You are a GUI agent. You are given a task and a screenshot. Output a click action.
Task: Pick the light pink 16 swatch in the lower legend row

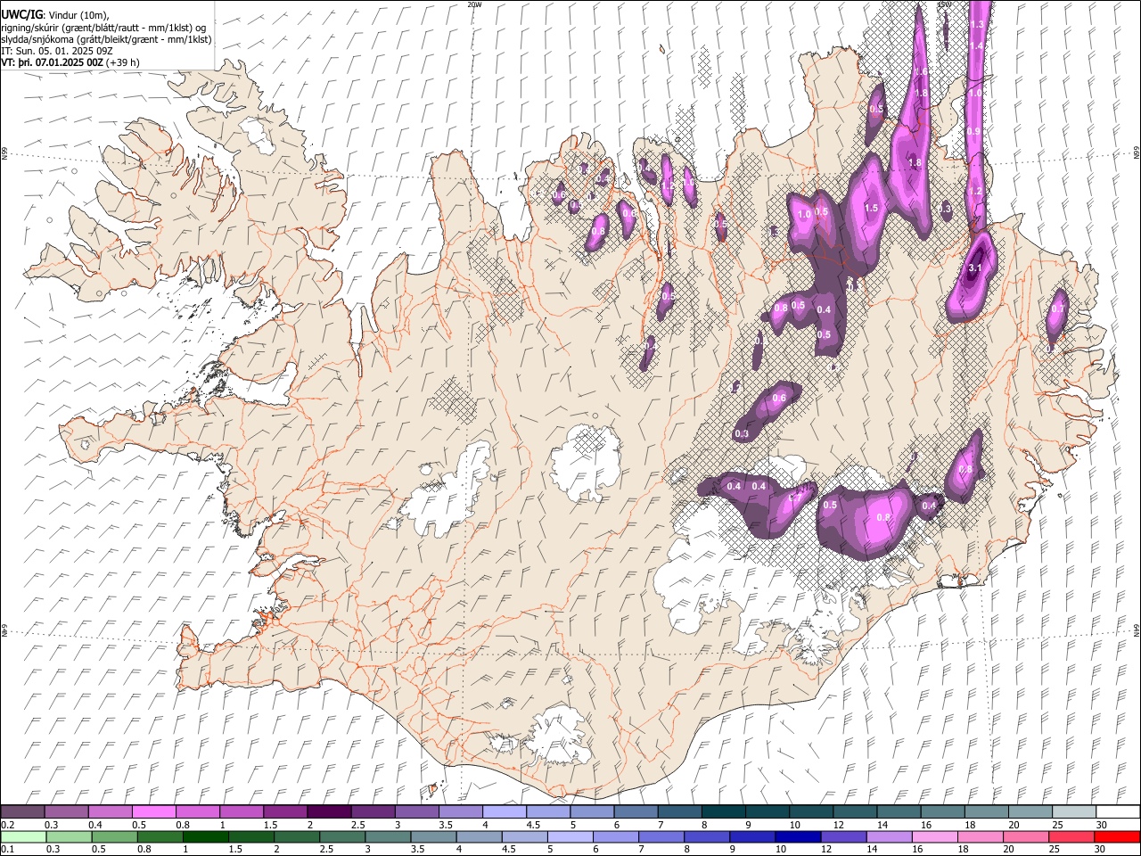[935, 836]
